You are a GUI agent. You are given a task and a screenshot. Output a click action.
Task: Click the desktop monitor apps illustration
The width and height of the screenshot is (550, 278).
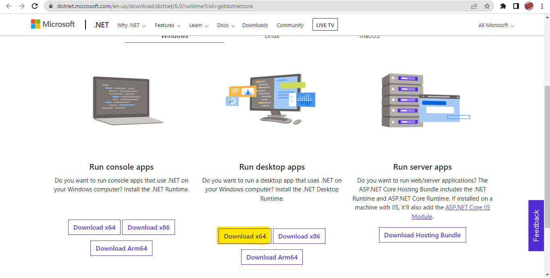tap(271, 99)
